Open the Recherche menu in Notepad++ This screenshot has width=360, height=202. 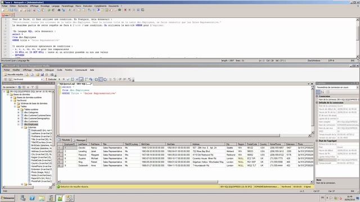click(x=22, y=6)
